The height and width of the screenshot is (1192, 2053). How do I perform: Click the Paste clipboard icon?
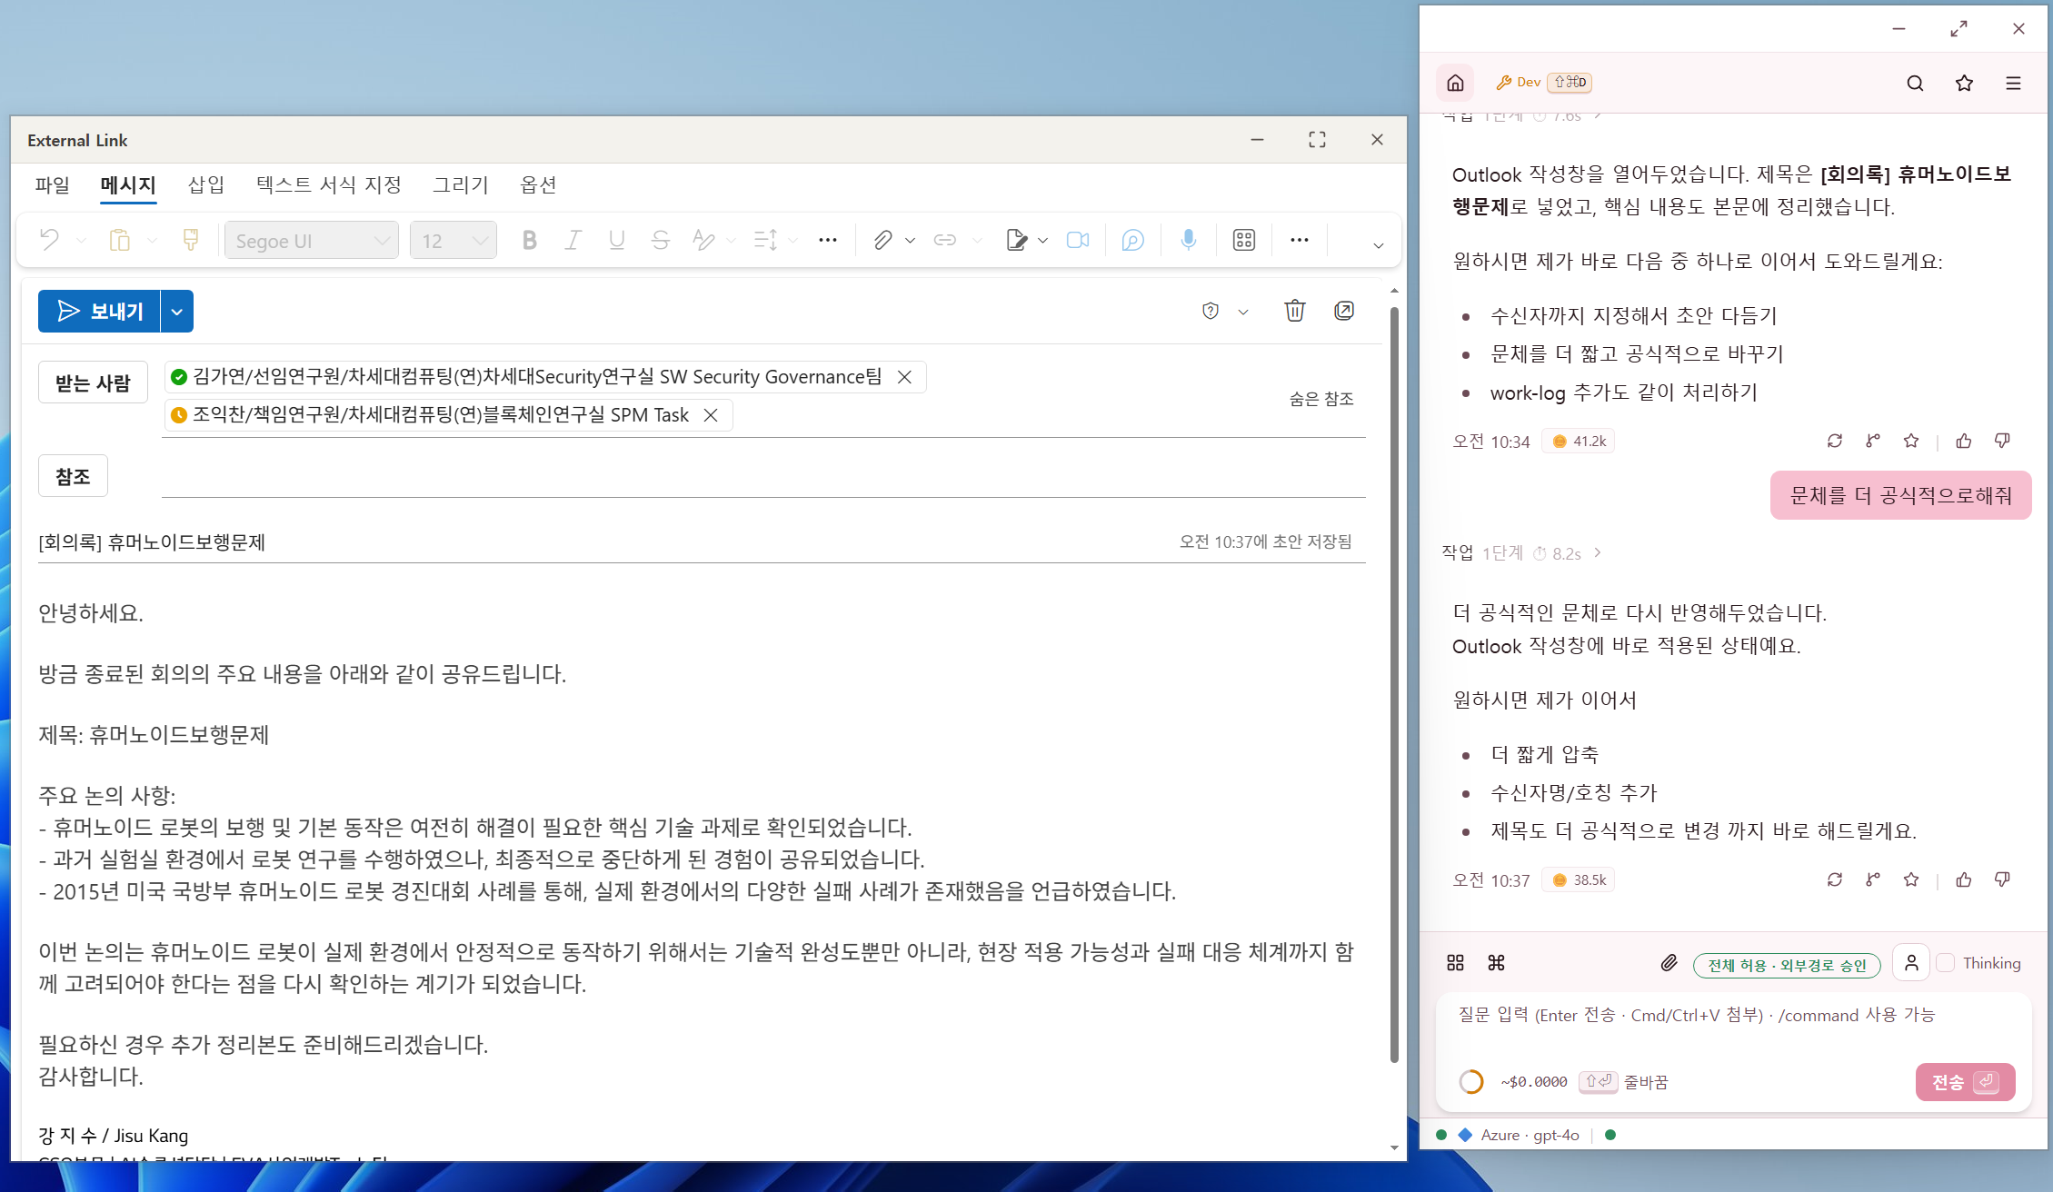coord(119,240)
